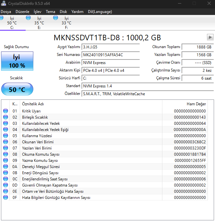
Task: Open the Tema menu
Action: pos(50,12)
